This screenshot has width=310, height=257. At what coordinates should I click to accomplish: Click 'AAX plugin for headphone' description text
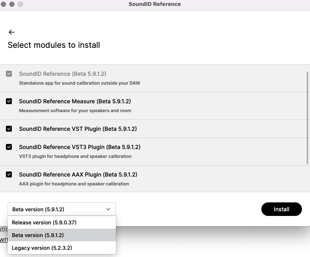(74, 184)
